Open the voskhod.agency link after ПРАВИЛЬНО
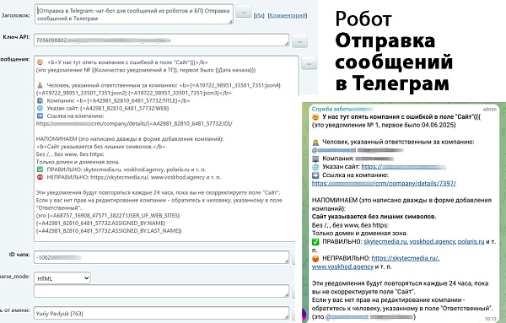Image resolution: width=506 pixels, height=323 pixels. (x=433, y=241)
